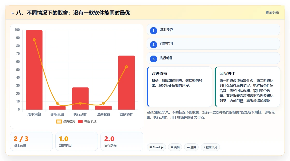Open the 团队协作 card
This screenshot has height=161, width=290.
[247, 87]
